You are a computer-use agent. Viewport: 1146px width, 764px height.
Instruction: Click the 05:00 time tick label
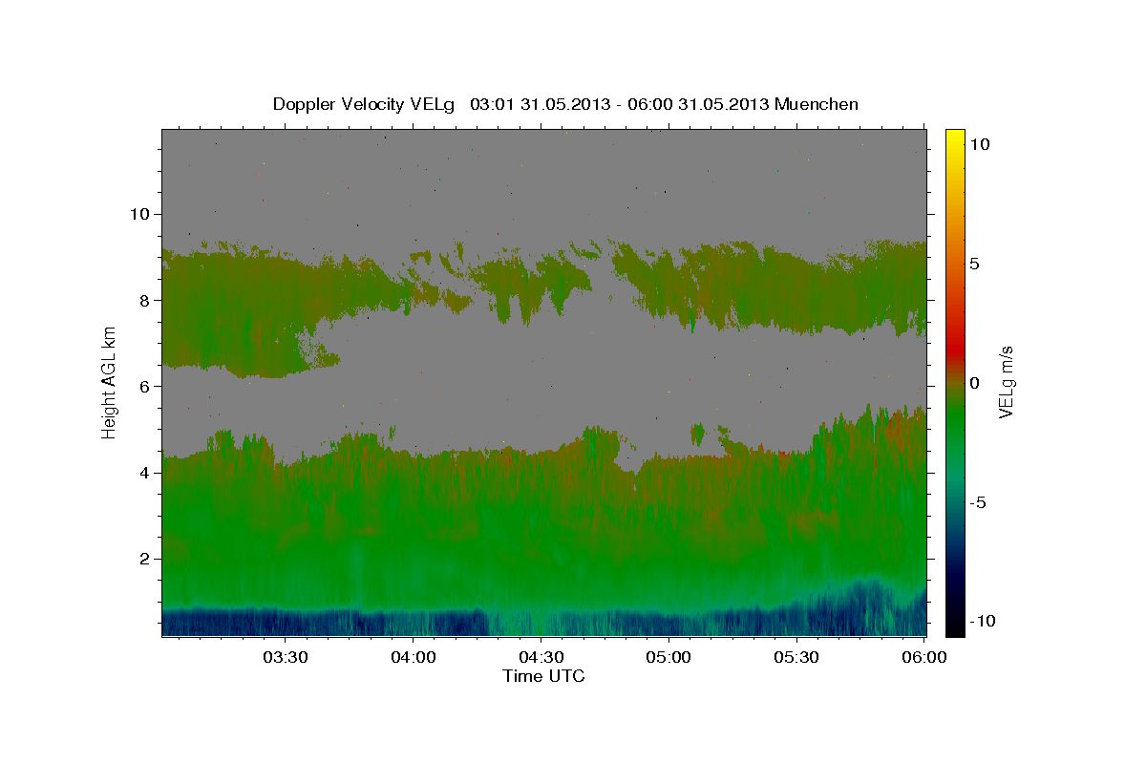pyautogui.click(x=668, y=658)
